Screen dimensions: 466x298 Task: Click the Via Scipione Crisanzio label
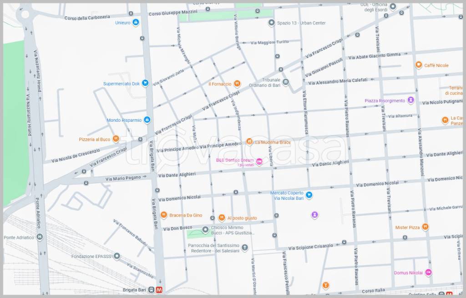(310, 247)
